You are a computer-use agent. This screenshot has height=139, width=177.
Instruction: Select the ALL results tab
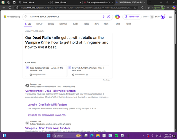28,24
